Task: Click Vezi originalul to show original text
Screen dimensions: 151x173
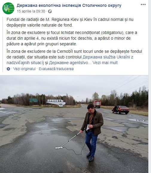Action: (x=24, y=69)
